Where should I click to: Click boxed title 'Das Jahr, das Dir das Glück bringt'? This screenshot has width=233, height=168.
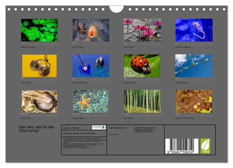coord(79,133)
